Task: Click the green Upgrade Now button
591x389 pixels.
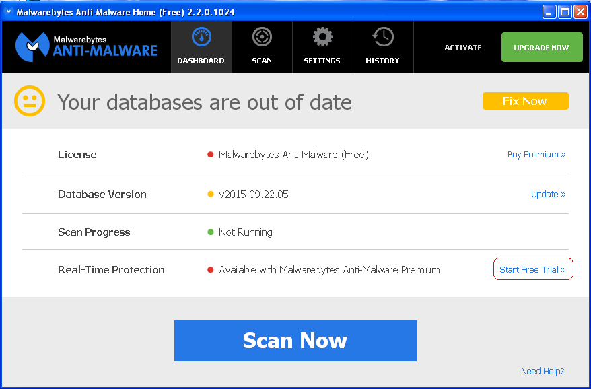Action: click(x=542, y=47)
